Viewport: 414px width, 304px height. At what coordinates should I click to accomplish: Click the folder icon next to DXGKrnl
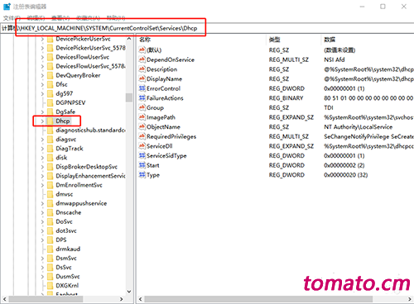(50, 285)
